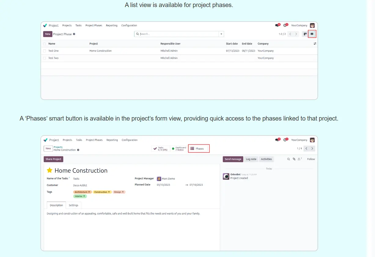
Task: Open the optional columns adjust icon
Action: coord(315,44)
